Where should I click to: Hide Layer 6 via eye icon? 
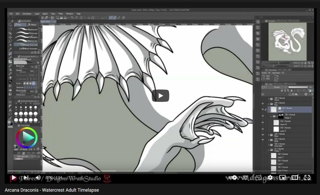pyautogui.click(x=263, y=109)
